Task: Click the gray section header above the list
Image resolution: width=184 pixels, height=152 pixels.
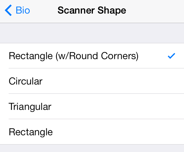Action: click(x=92, y=33)
